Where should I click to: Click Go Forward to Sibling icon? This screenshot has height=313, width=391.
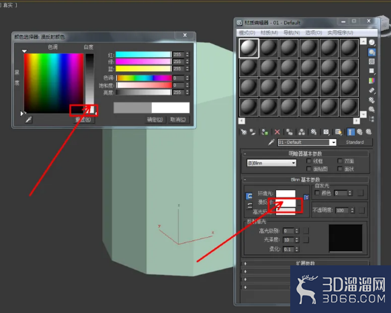point(369,132)
